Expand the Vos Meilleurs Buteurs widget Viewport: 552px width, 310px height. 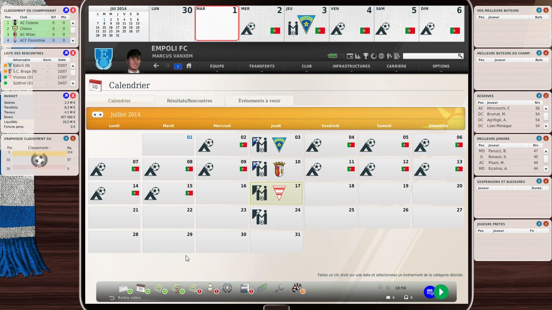click(x=539, y=10)
